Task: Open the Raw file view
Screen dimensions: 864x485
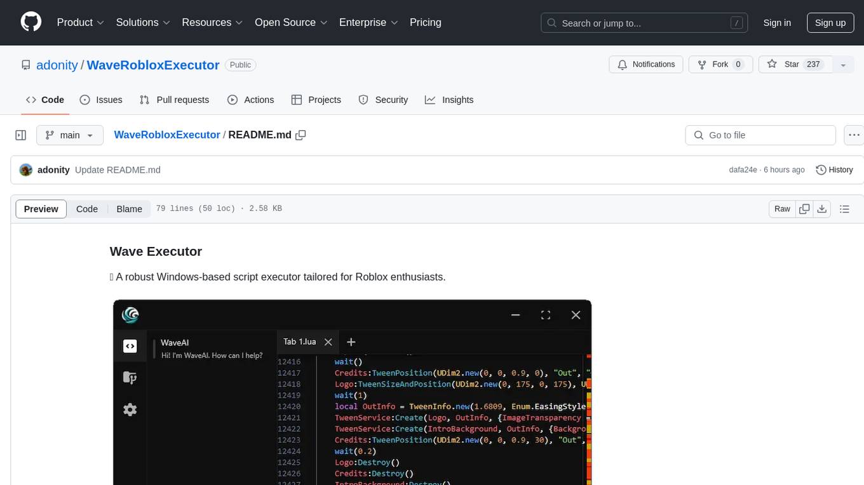Action: pyautogui.click(x=782, y=209)
